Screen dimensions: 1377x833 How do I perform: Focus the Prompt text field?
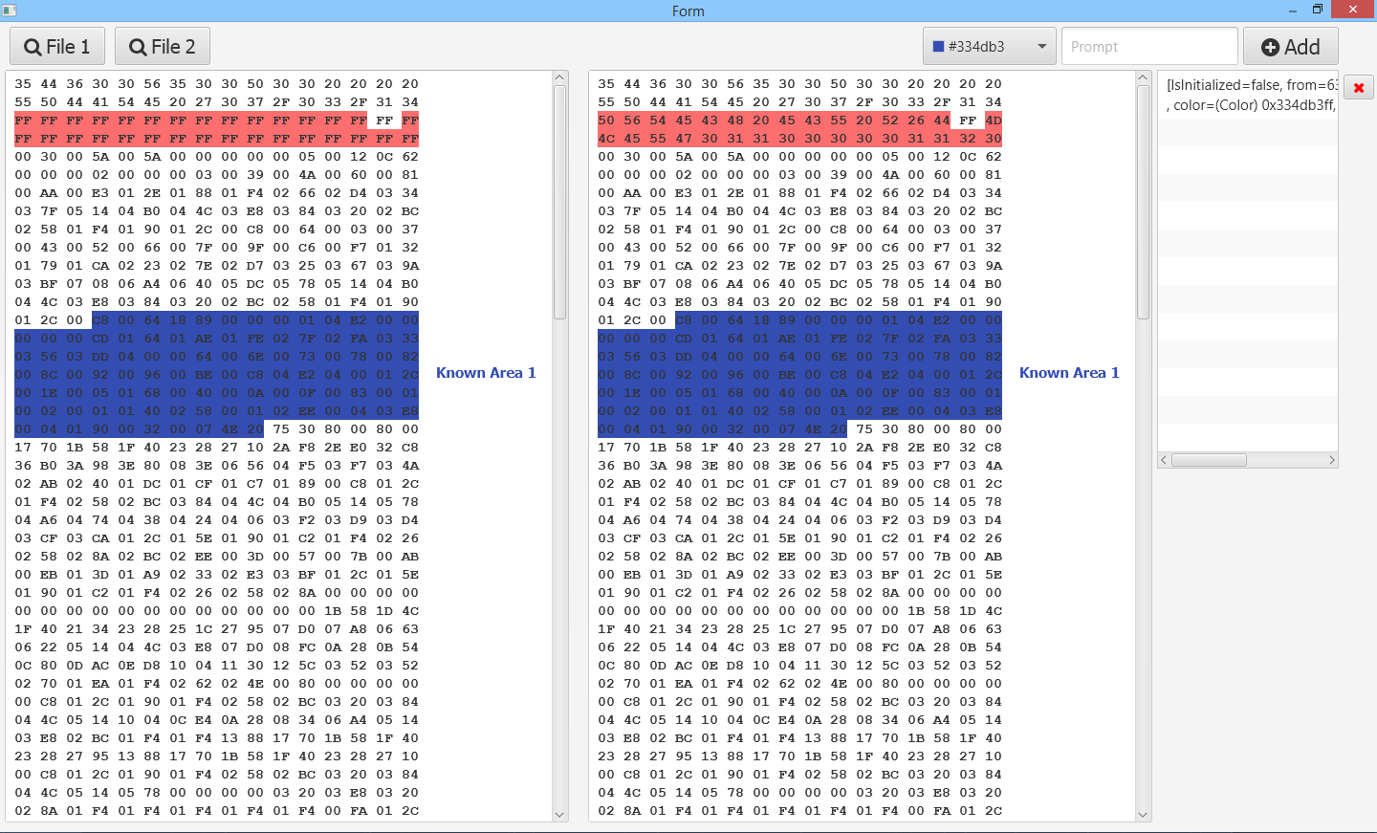(1150, 47)
